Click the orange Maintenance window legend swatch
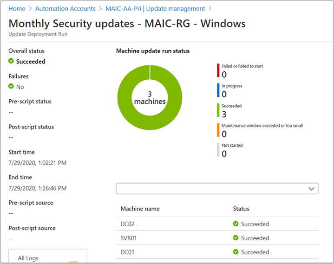The image size is (334, 264). click(x=218, y=130)
